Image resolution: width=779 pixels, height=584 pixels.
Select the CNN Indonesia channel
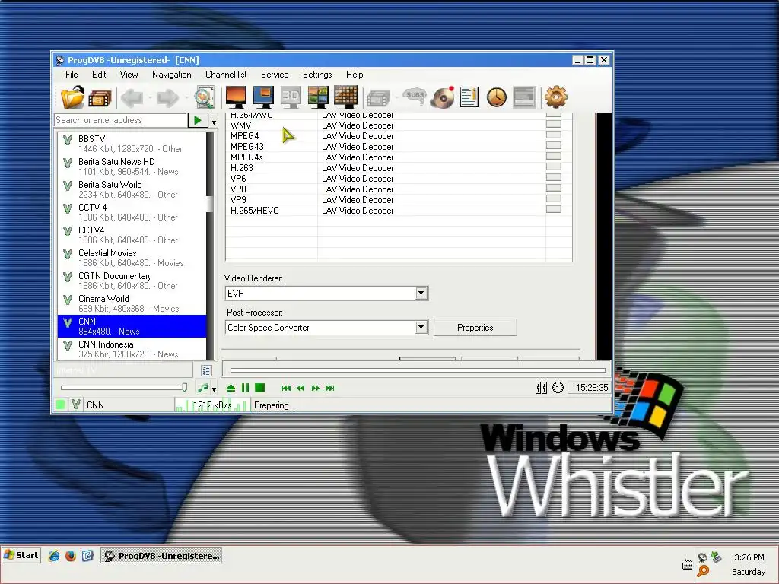coord(132,348)
